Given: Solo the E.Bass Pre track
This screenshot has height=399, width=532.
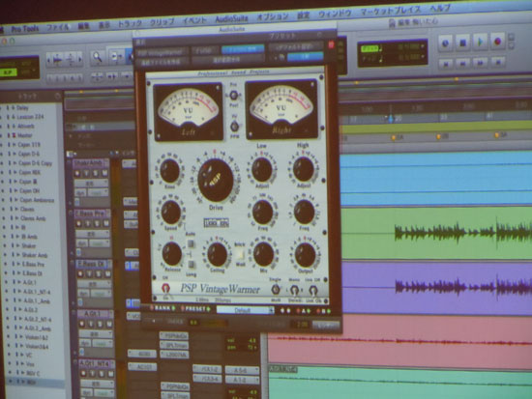Looking at the screenshot, I should click(97, 224).
